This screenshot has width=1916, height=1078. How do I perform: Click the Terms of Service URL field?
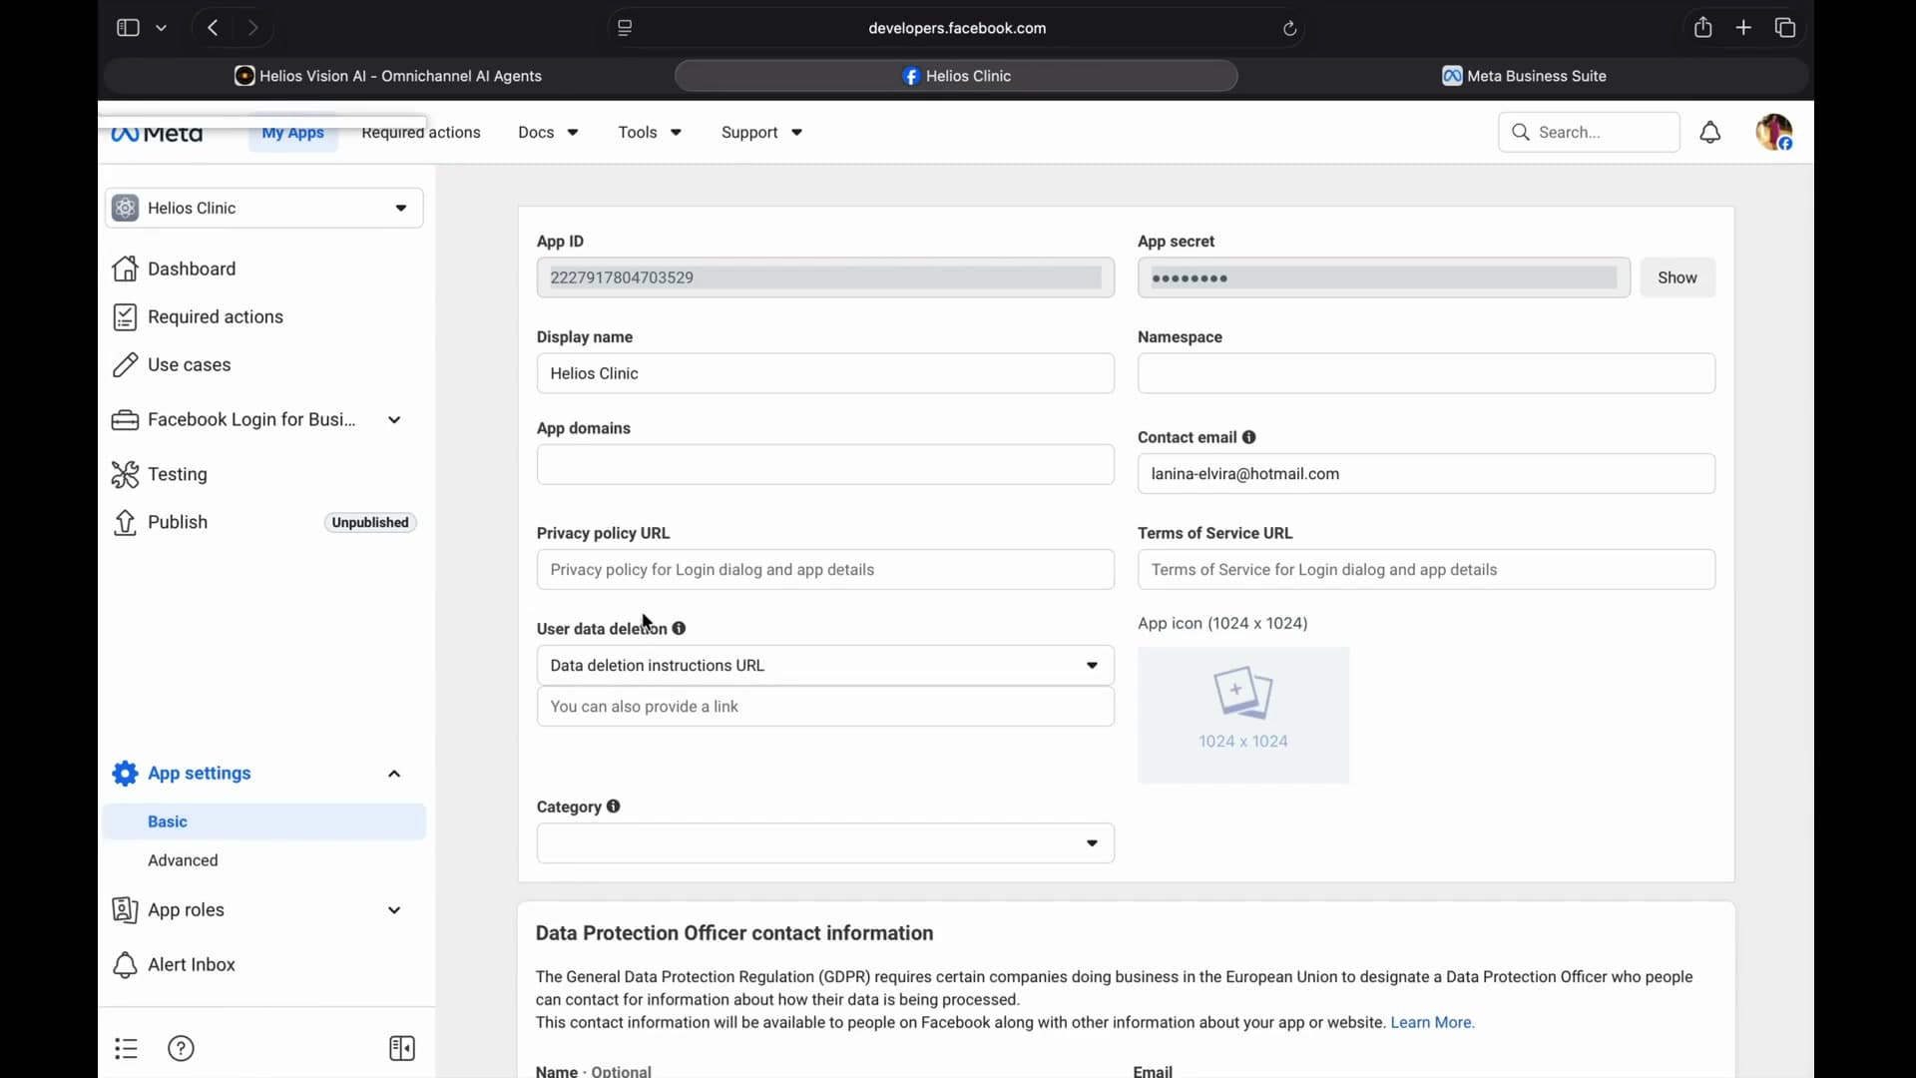click(1427, 570)
